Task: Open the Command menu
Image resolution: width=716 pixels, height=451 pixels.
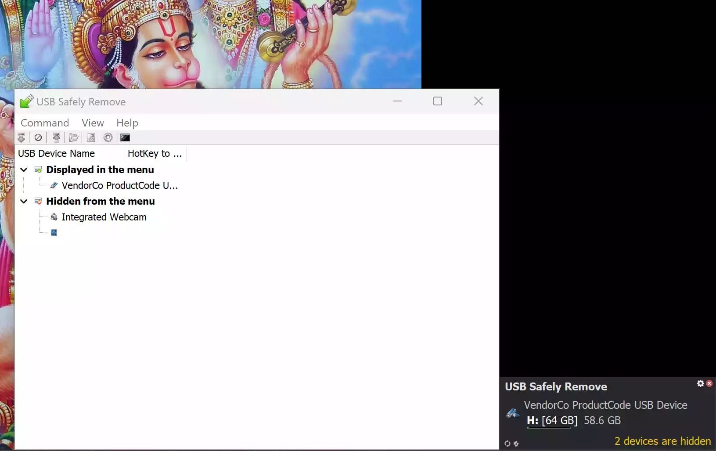Action: click(x=45, y=123)
